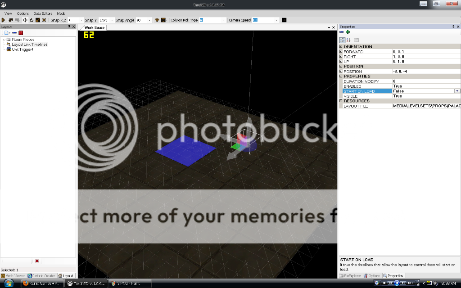Image resolution: width=461 pixels, height=288 pixels.
Task: Open the Snap X,Z dropdown
Action: (x=81, y=20)
